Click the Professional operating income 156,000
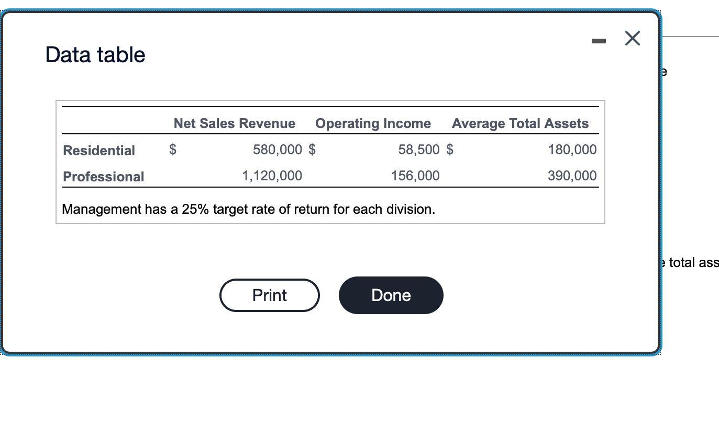The image size is (719, 427). coord(414,176)
